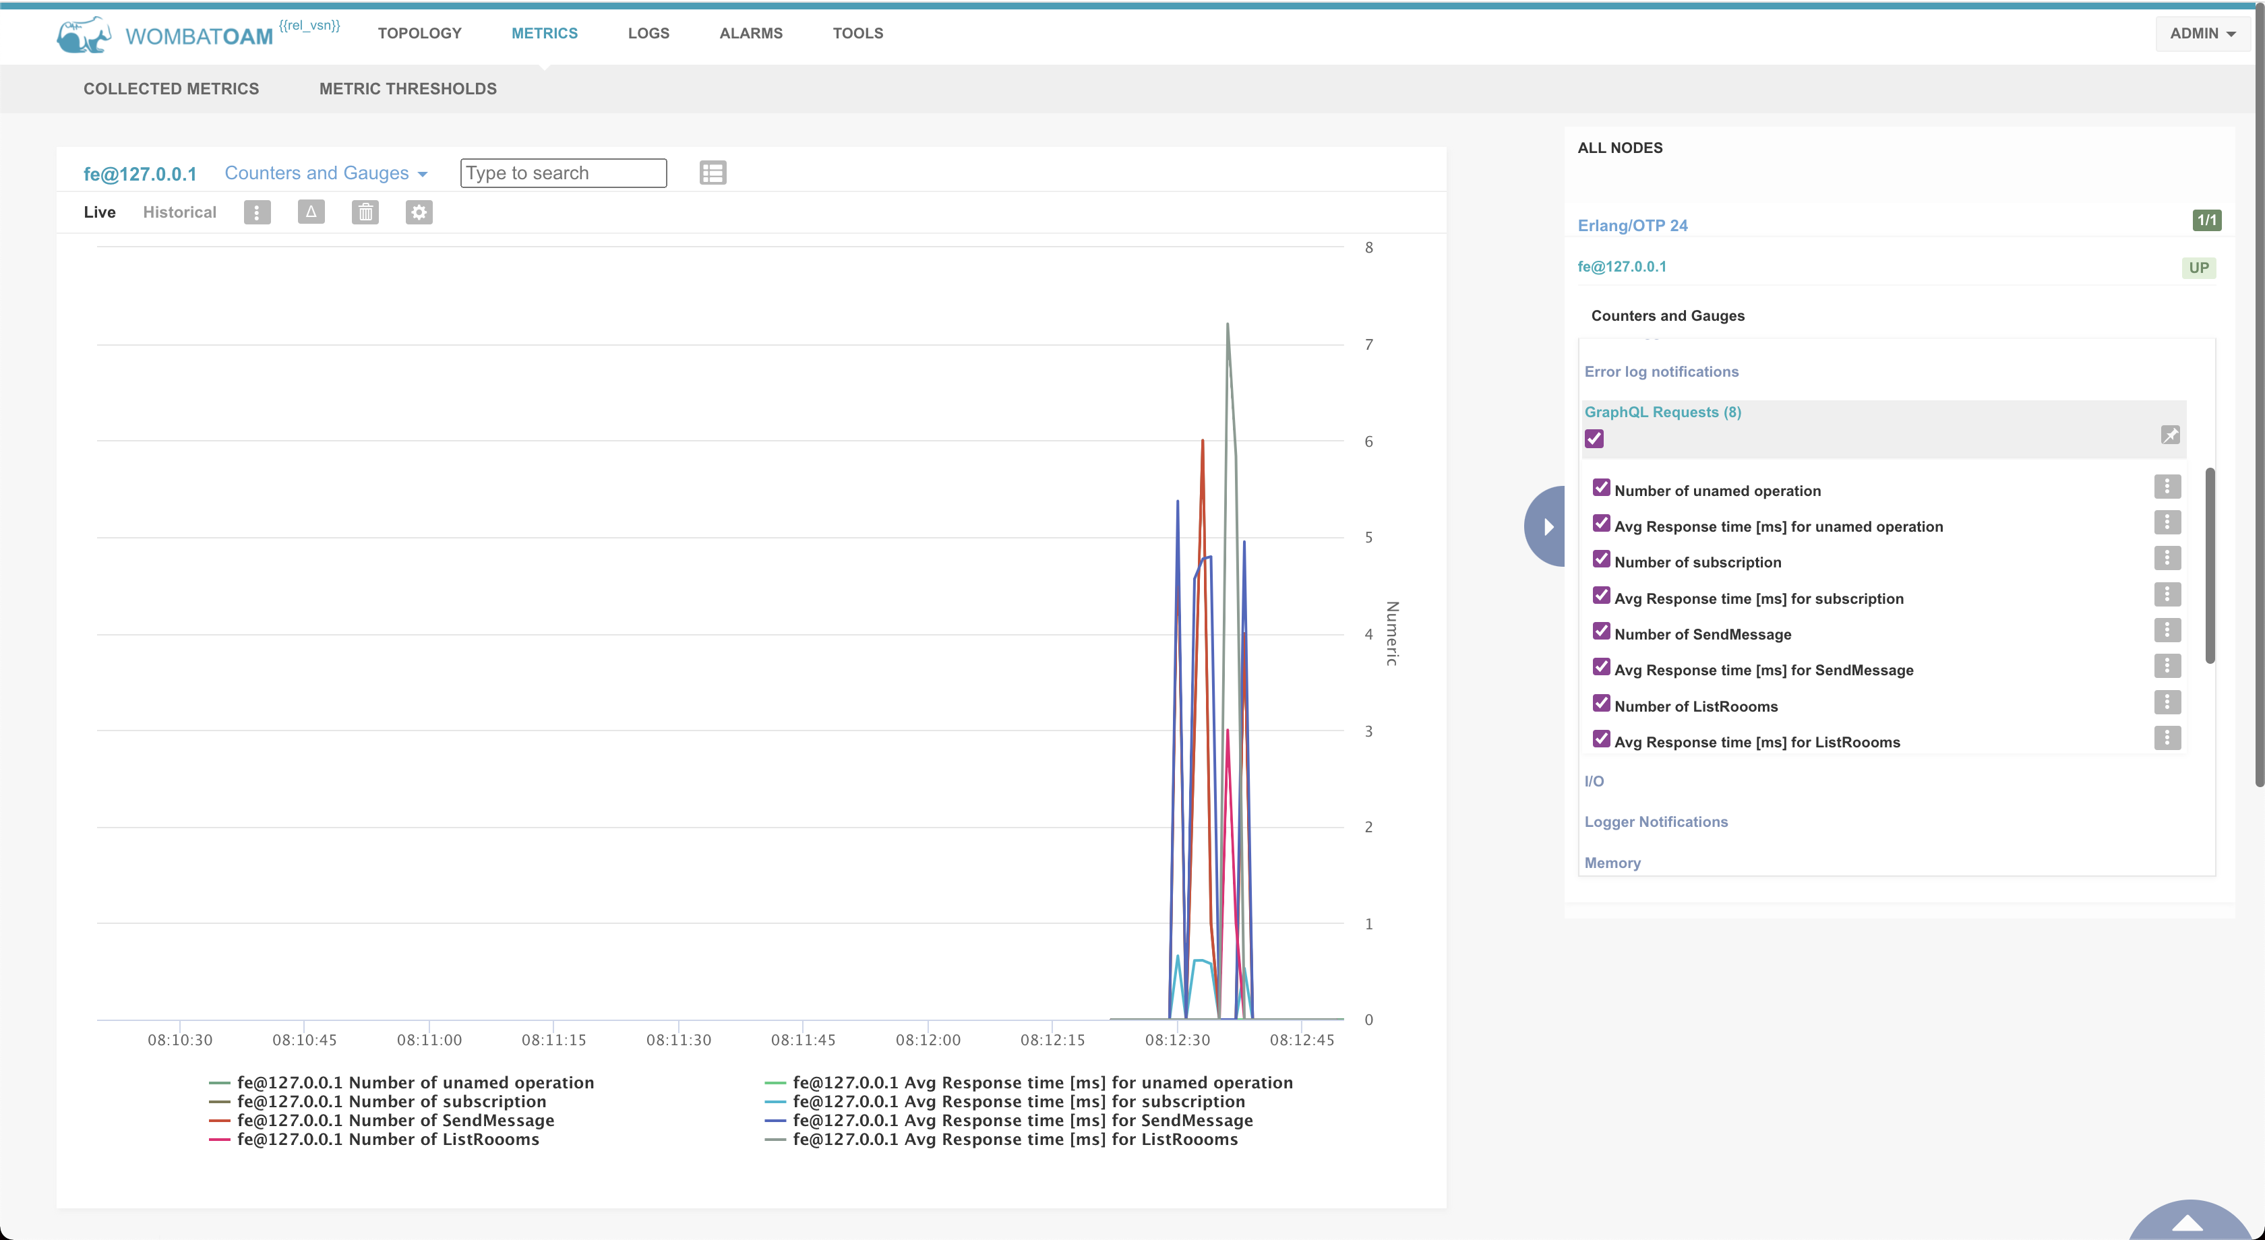
Task: Expand the I/O metrics group
Action: 1593,781
